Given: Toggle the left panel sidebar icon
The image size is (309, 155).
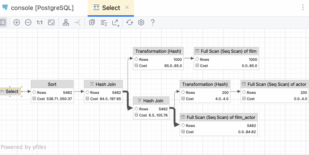Looking at the screenshot, I should pos(3,23).
